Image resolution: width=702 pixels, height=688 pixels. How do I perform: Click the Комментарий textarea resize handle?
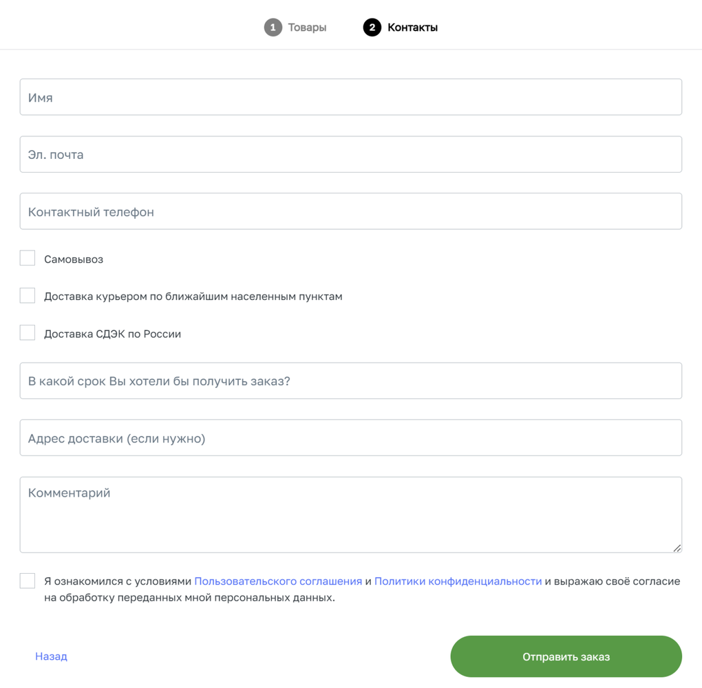pyautogui.click(x=677, y=548)
